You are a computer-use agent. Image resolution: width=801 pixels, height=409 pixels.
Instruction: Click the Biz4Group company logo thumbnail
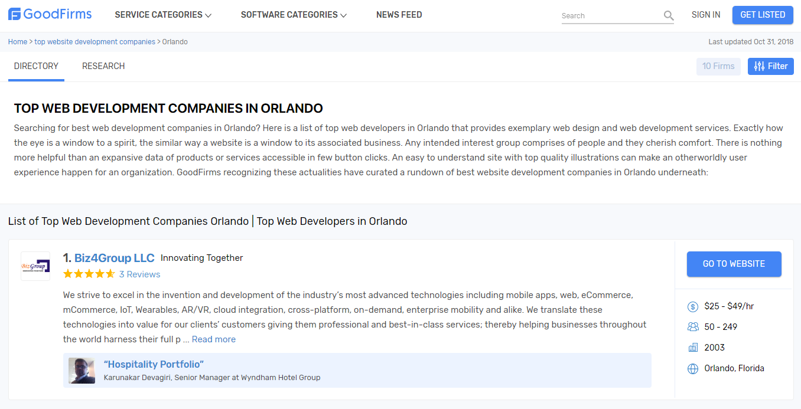(35, 266)
